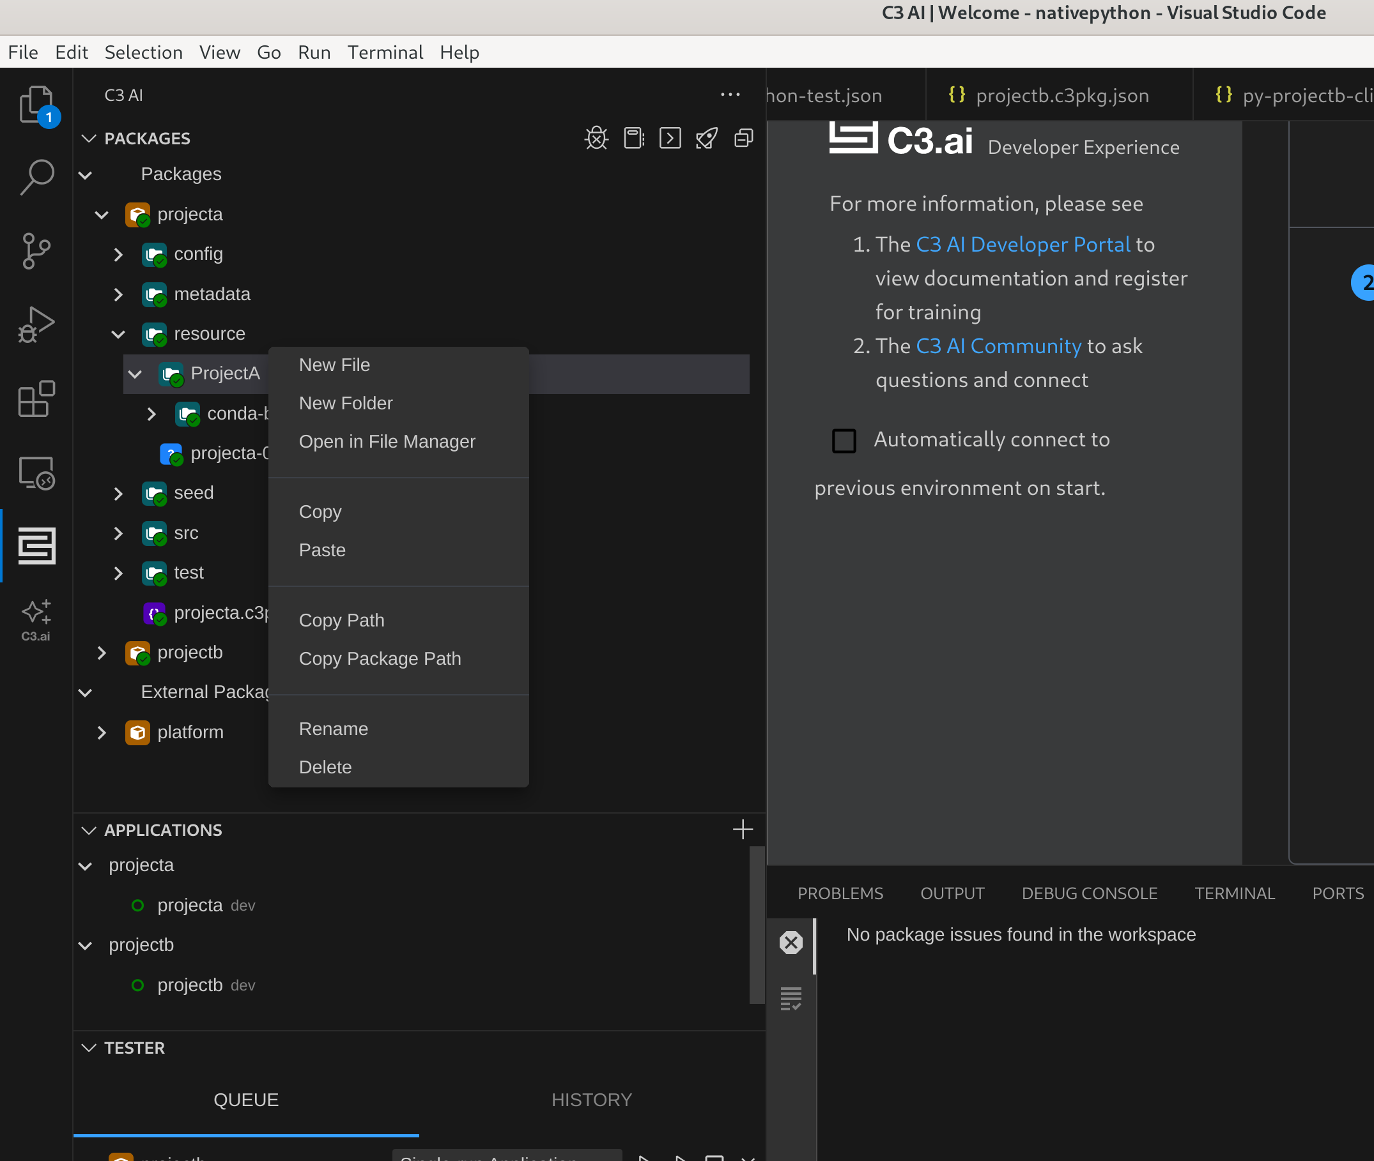
Task: Open the Search view
Action: [x=36, y=176]
